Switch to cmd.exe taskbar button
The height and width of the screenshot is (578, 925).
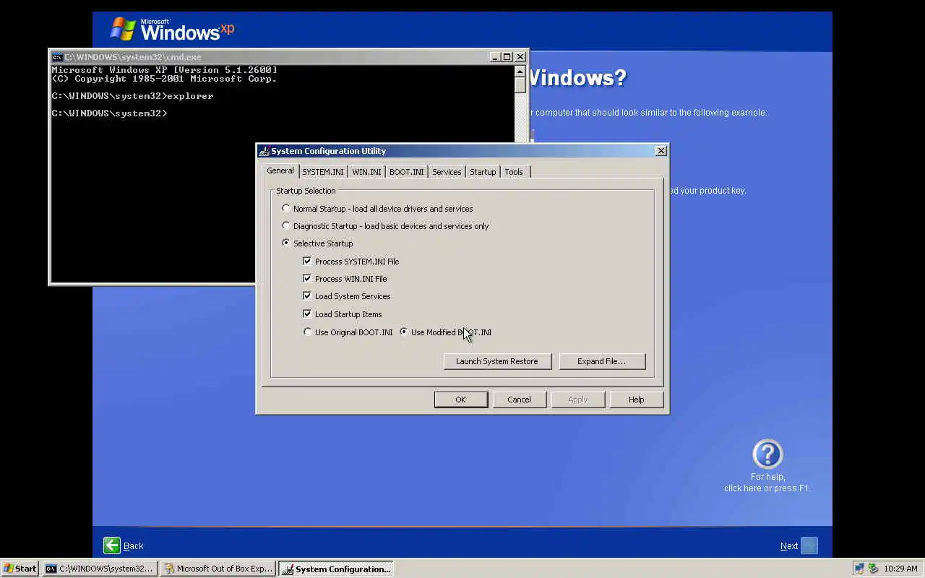pos(100,569)
